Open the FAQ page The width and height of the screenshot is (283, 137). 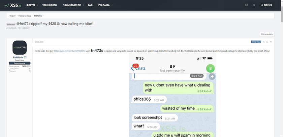90,5
